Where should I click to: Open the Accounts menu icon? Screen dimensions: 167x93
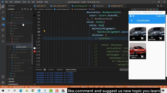click(x=3, y=77)
